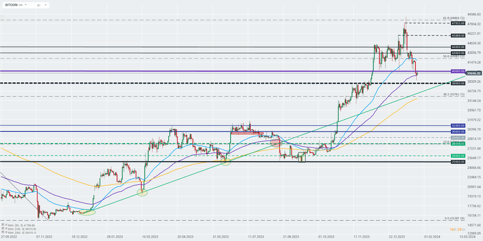This screenshot has height=241, width=483.
Task: Remove the EMA 100 indicator with X
Action: 6,228
